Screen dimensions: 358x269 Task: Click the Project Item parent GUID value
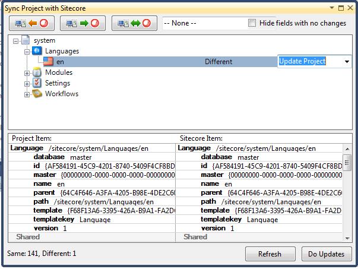118,193
